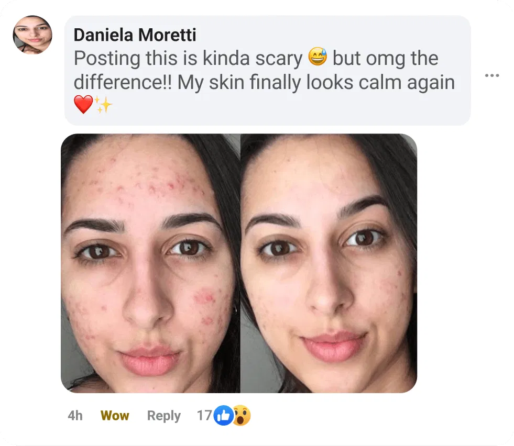Open the 4h timestamp link
The width and height of the screenshot is (514, 446).
[75, 416]
